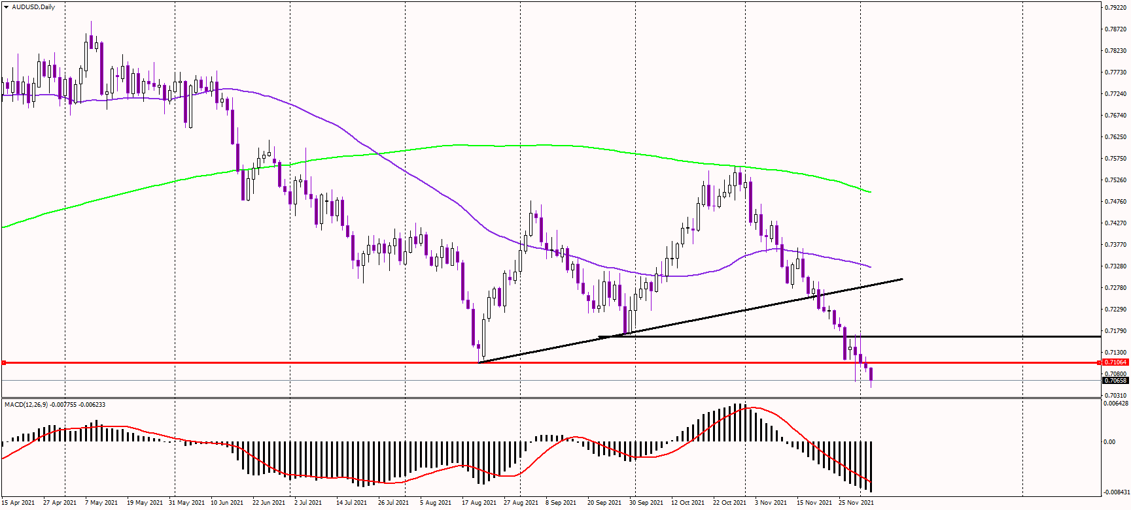This screenshot has width=1131, height=510.
Task: Click the 0.71790 price axis label
Action: tap(1115, 331)
